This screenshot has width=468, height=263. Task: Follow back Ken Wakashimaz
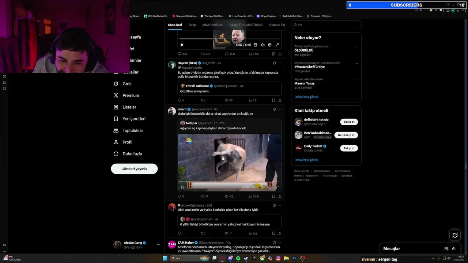(346, 135)
